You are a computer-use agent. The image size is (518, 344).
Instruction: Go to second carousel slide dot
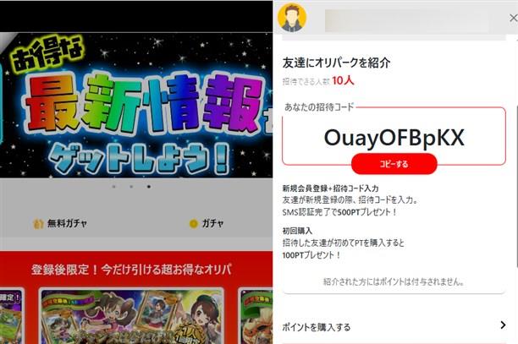(131, 187)
